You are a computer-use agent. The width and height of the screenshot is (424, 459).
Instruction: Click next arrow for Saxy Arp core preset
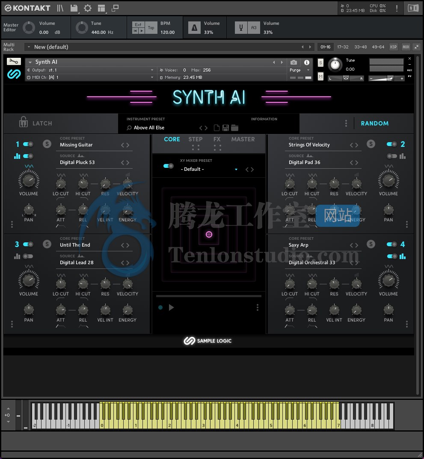click(x=356, y=245)
